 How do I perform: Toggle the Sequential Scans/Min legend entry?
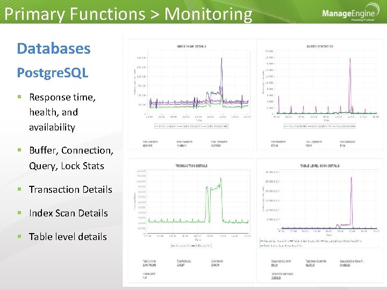pyautogui.click(x=274, y=241)
